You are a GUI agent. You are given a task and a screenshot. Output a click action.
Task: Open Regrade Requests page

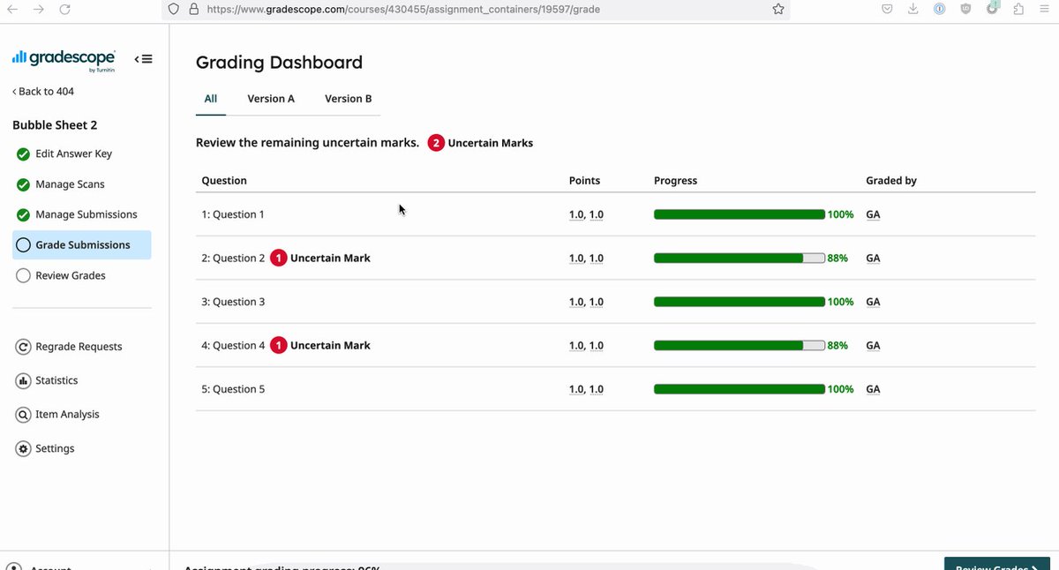pos(79,347)
